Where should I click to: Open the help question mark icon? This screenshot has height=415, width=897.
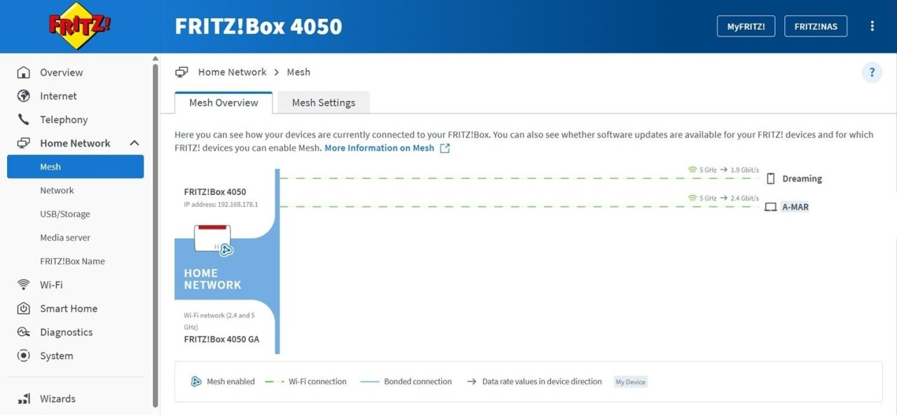pyautogui.click(x=872, y=72)
